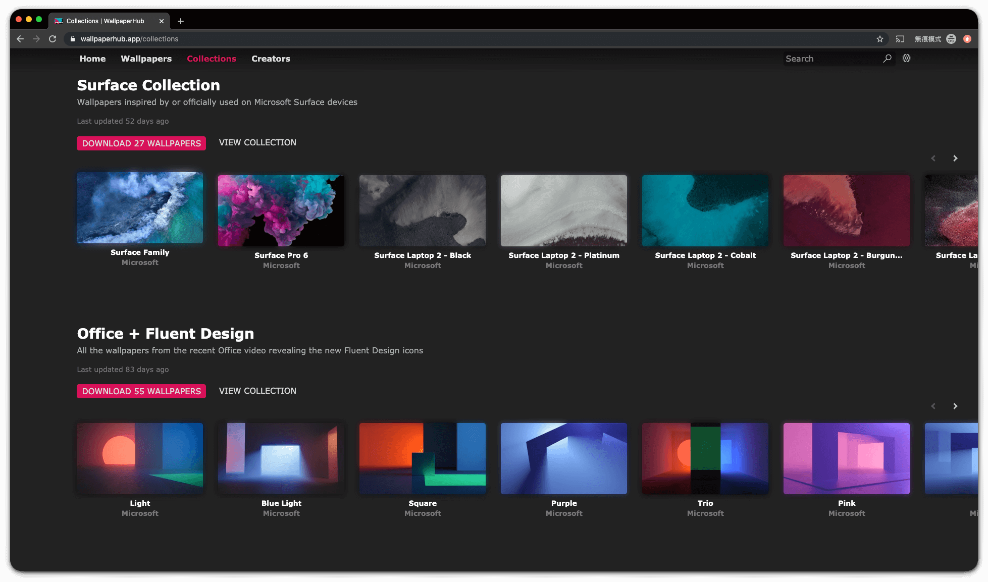988x582 pixels.
Task: Click the scroll left arrow for Surface Collection
Action: pos(934,158)
